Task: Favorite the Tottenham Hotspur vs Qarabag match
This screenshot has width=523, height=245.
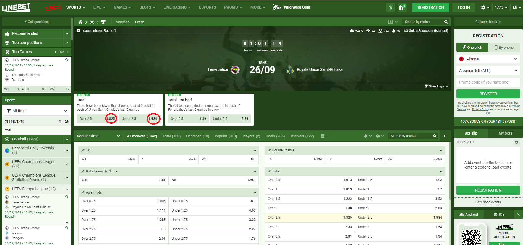Action: click(x=67, y=60)
